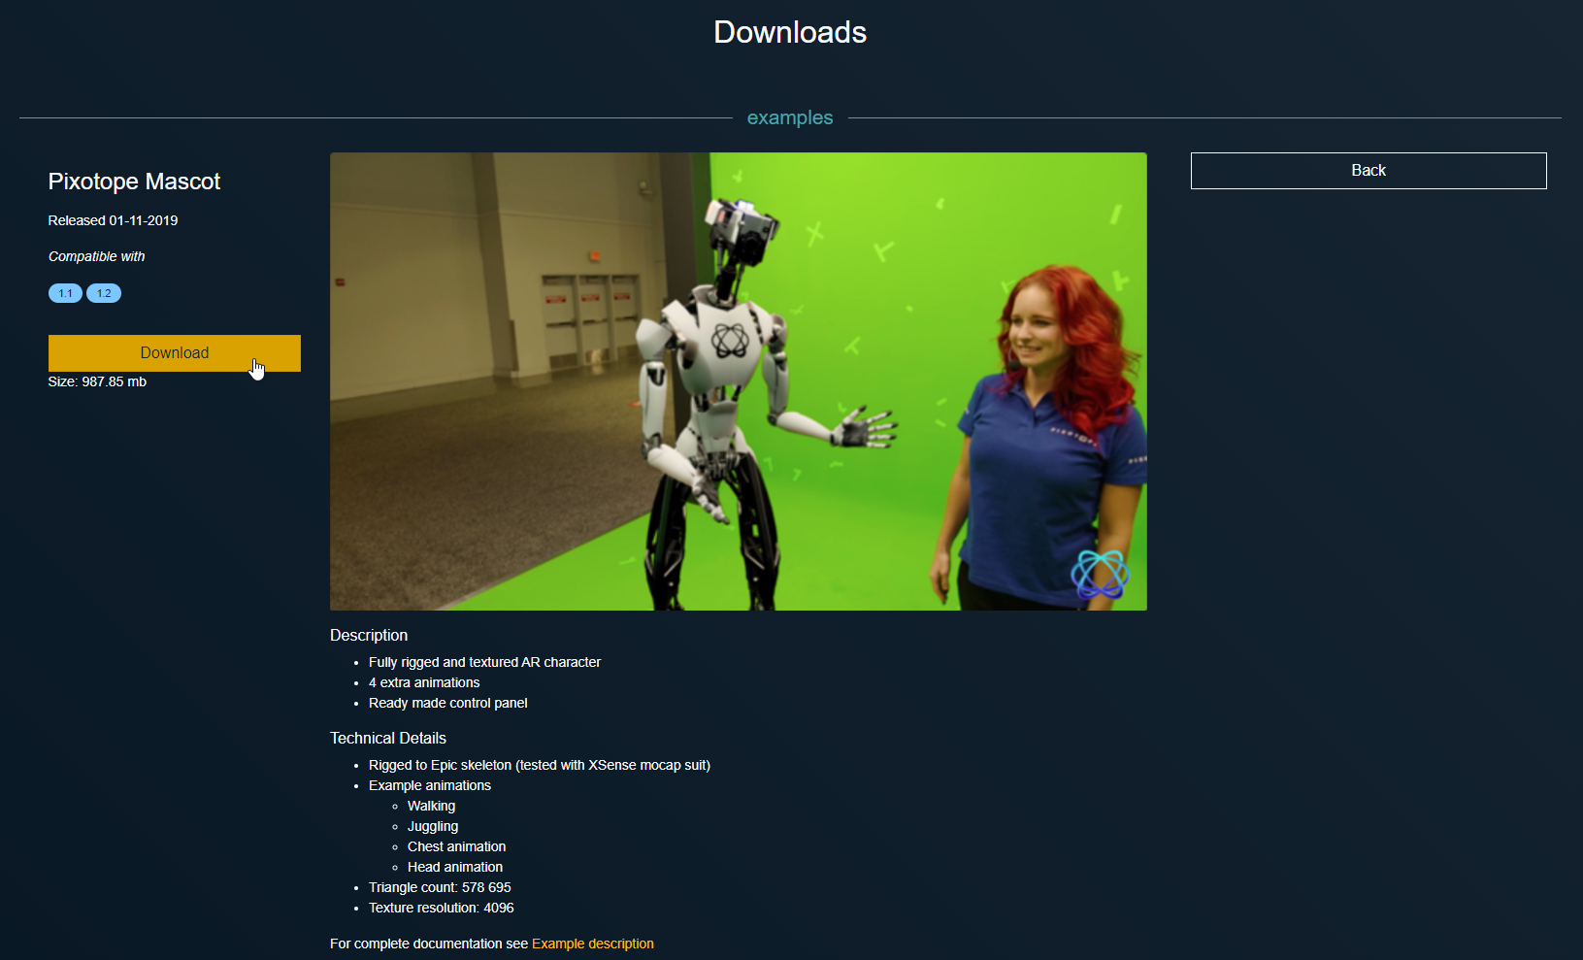Viewport: 1583px width, 960px height.
Task: Click the yellow Download button
Action: 174,353
